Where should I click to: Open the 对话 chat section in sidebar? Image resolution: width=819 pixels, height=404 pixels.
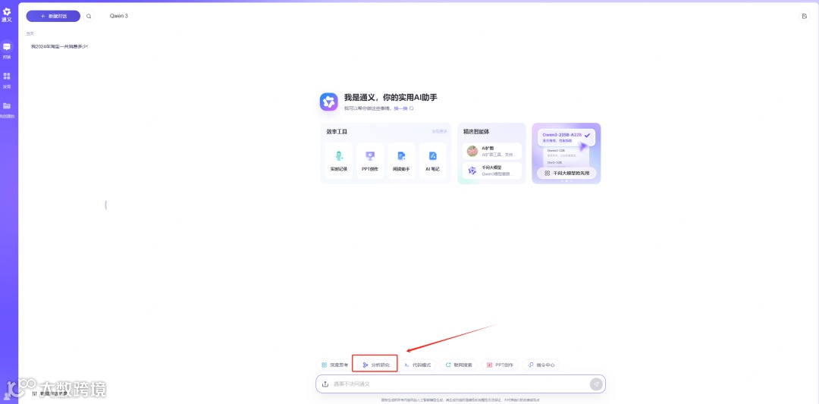tap(7, 51)
